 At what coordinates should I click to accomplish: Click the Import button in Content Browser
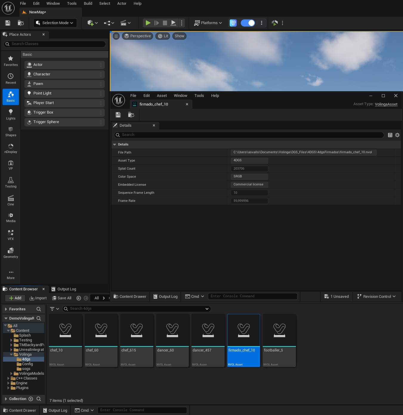tap(38, 298)
